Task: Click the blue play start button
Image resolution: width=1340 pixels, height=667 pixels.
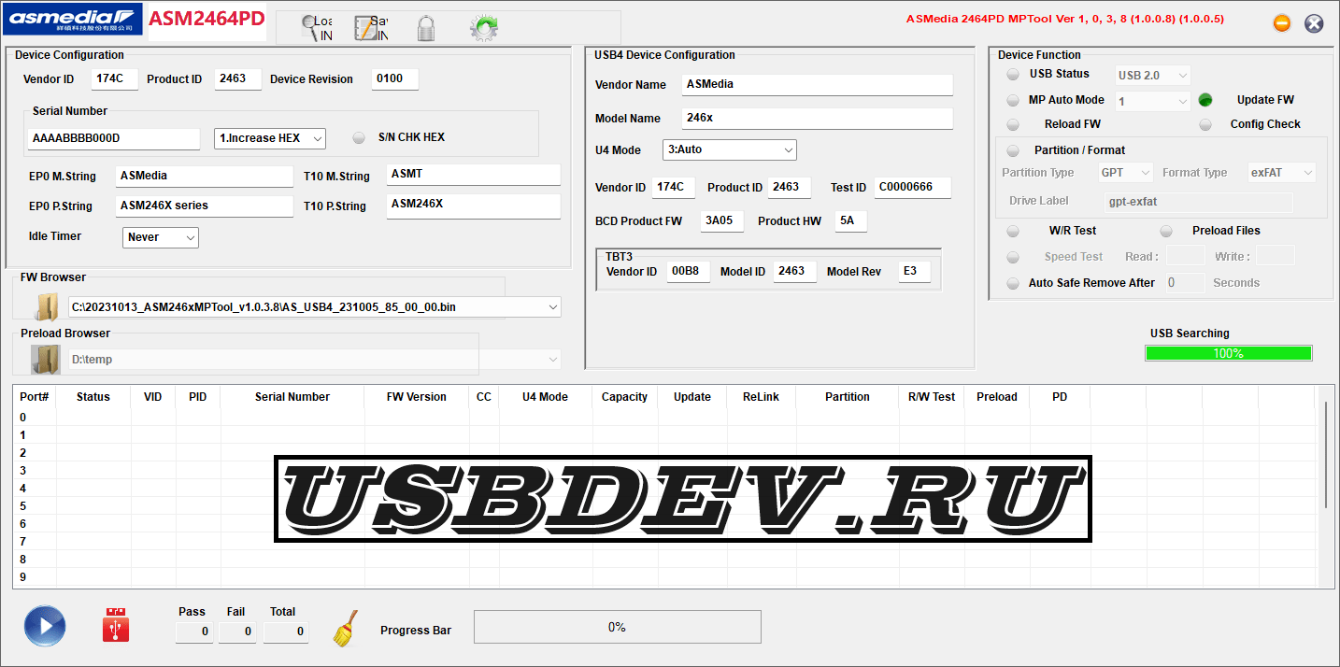Action: coord(45,626)
